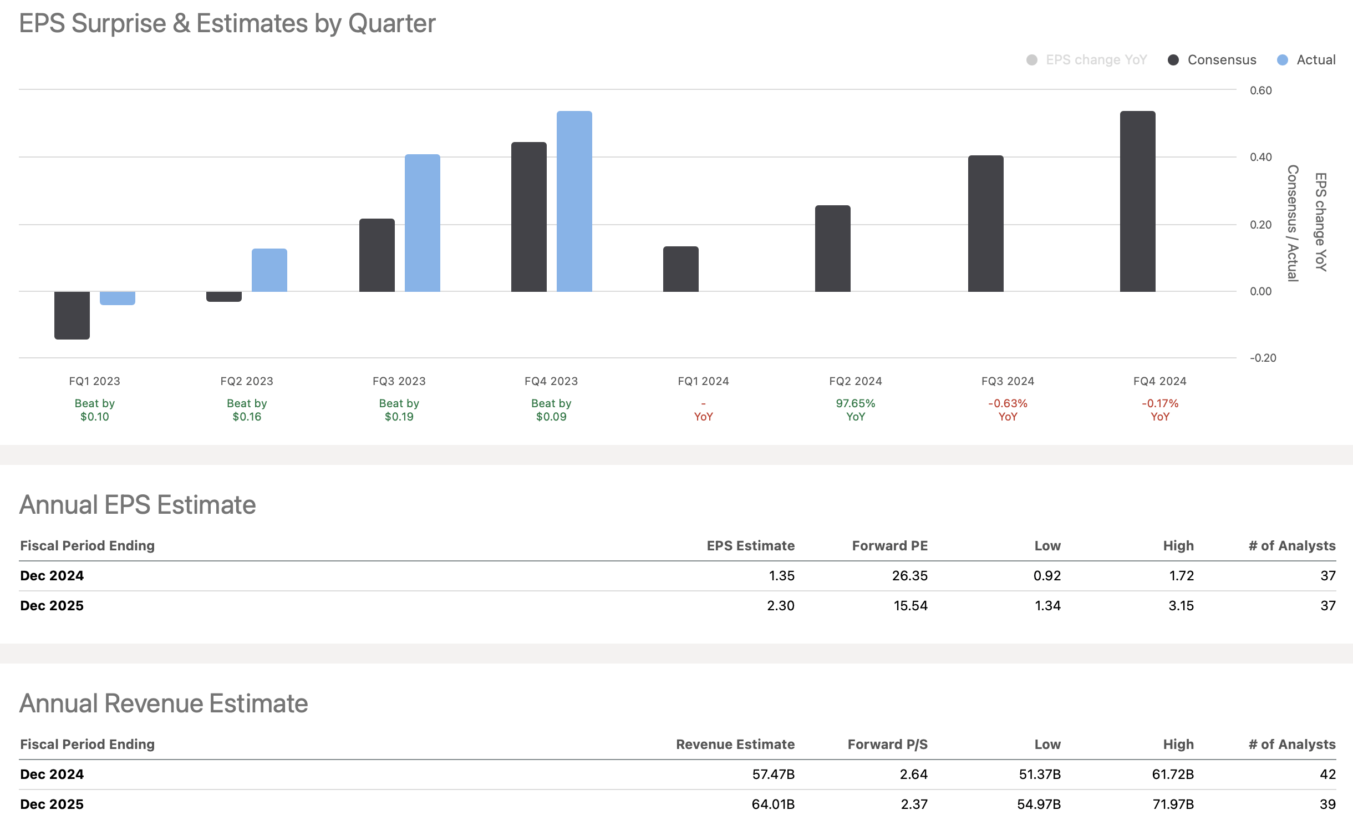Toggle the Consensus legend series
This screenshot has height=820, width=1353.
tap(1222, 60)
